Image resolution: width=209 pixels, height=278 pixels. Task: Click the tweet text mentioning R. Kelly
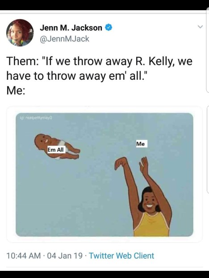100,61
